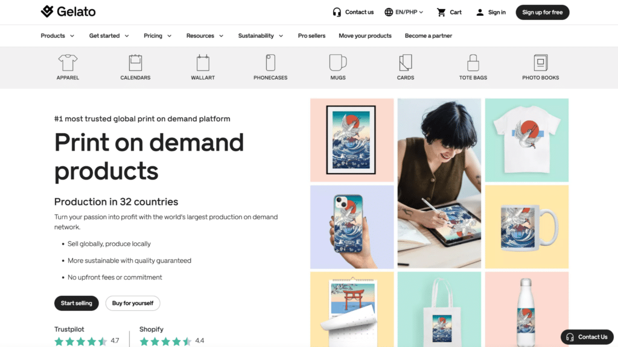The width and height of the screenshot is (618, 347).
Task: Click the Sign up for free button
Action: pyautogui.click(x=543, y=12)
